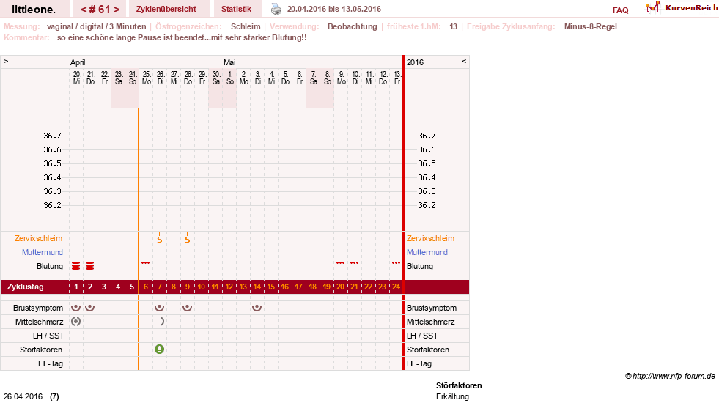
Task: Click the vaginal / digital / 3 Minuten value
Action: tap(96, 26)
